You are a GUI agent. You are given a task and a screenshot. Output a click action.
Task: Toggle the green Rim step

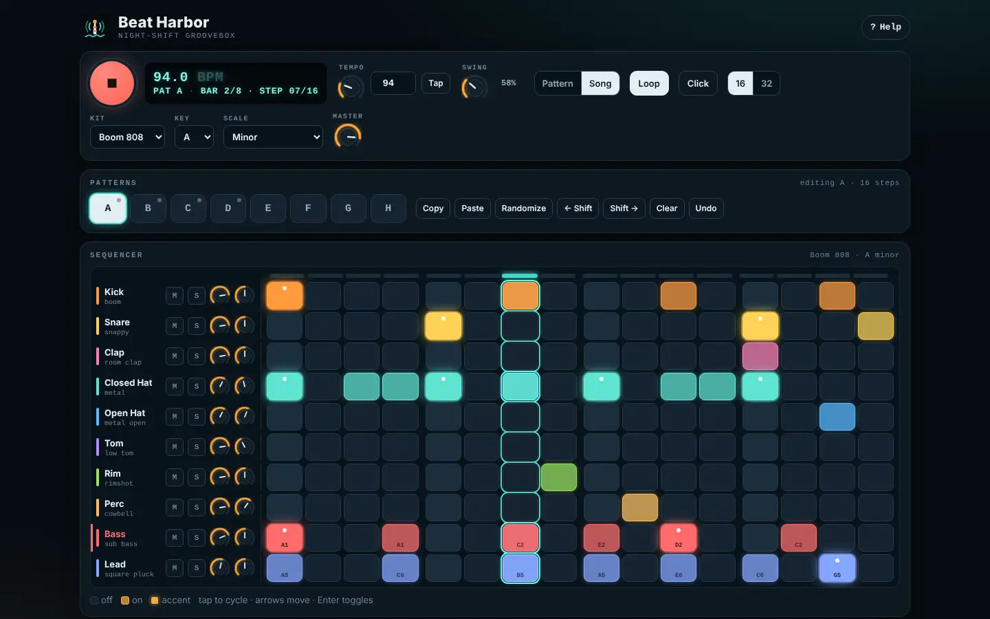pyautogui.click(x=559, y=477)
